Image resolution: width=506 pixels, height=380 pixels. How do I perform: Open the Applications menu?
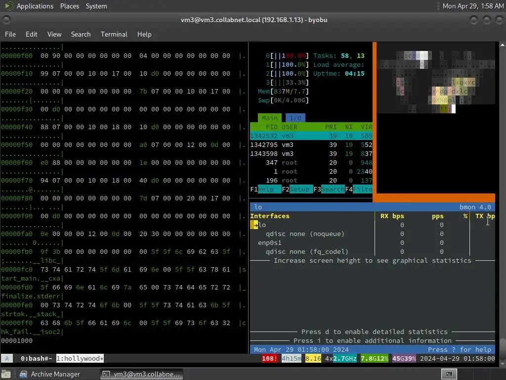coord(35,6)
